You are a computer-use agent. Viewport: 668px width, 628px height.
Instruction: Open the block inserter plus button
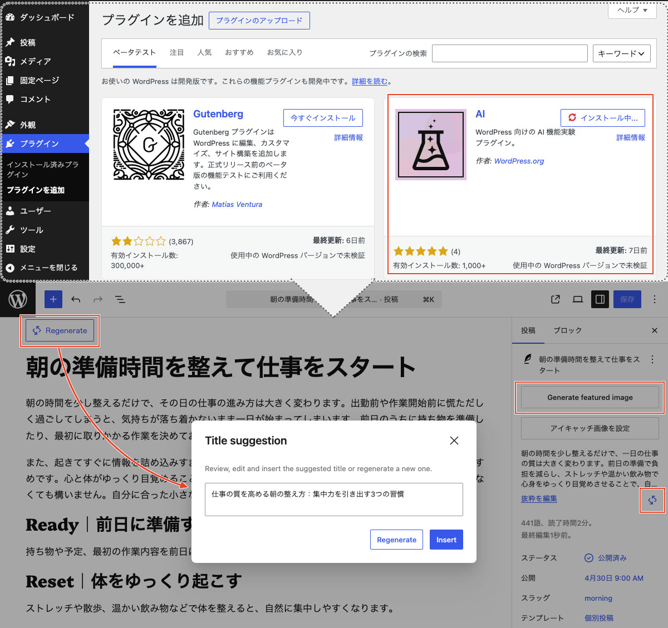tap(53, 299)
